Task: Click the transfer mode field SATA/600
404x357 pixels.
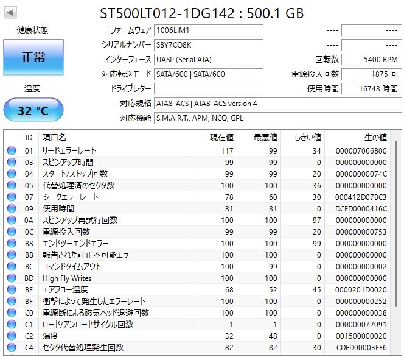Action: tap(209, 74)
